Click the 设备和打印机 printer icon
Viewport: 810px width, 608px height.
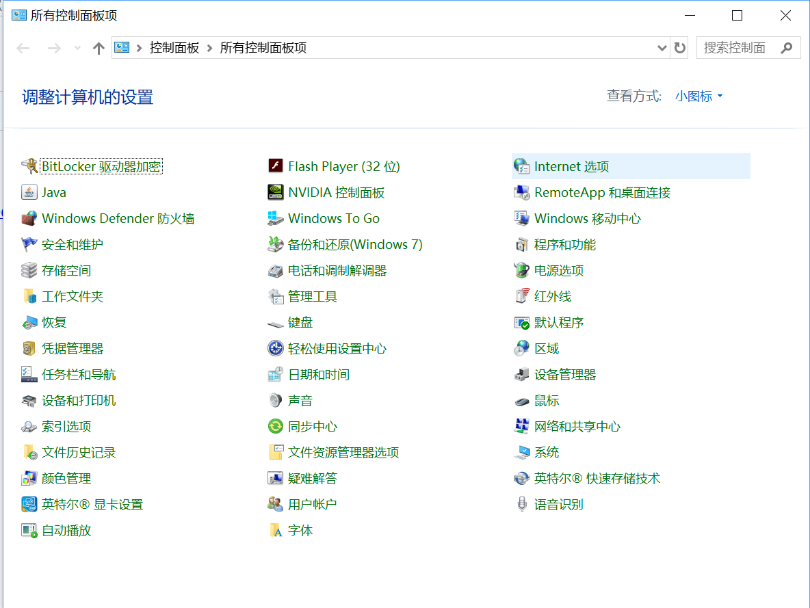pyautogui.click(x=29, y=400)
